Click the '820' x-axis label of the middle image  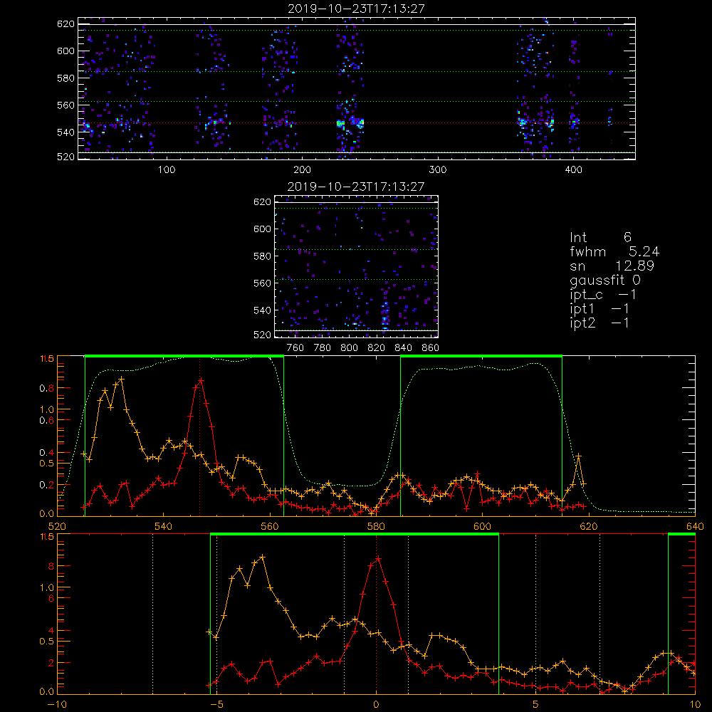click(x=377, y=348)
